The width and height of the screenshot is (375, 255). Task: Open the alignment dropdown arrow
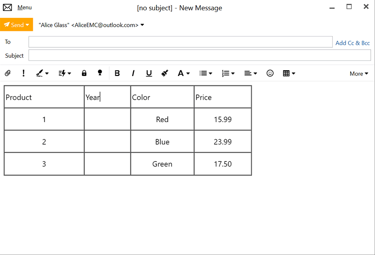click(255, 74)
